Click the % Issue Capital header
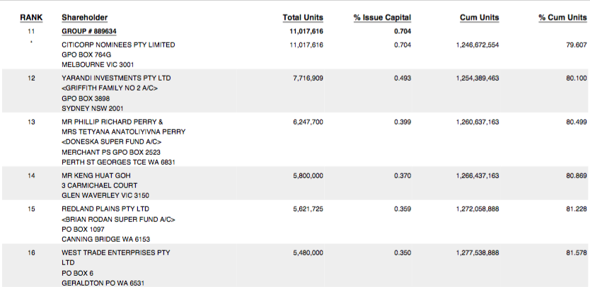The width and height of the screenshot is (590, 287). point(382,17)
